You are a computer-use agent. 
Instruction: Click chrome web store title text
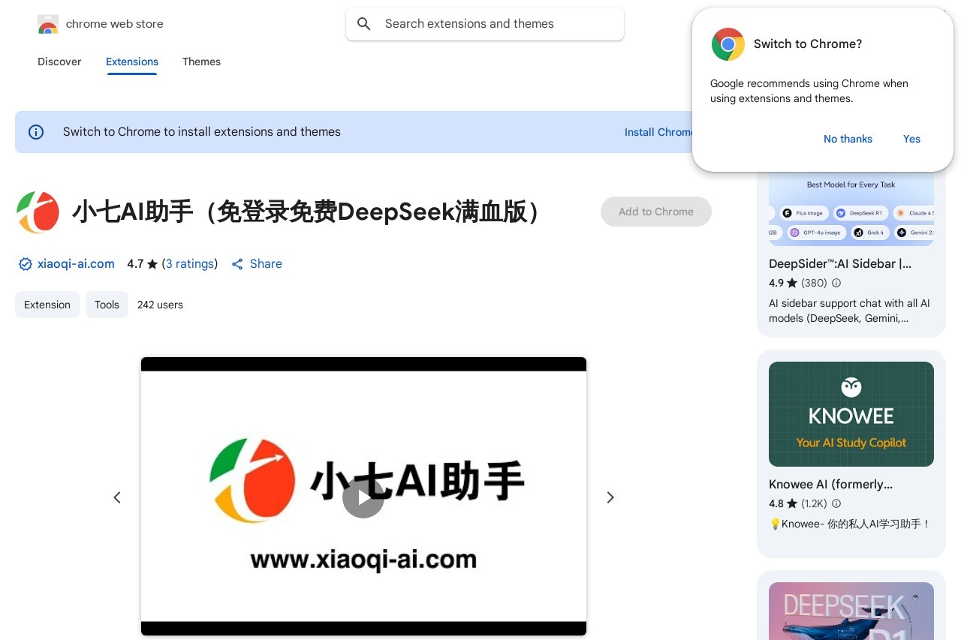tap(115, 24)
